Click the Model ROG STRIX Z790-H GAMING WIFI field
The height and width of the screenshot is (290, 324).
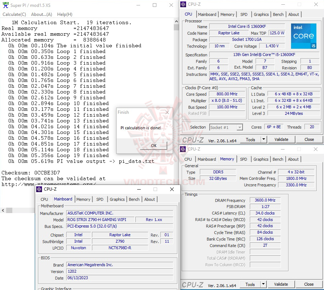[100, 220]
